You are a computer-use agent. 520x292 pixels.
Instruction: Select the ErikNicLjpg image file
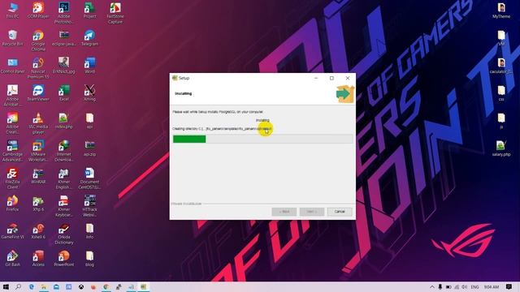64,65
